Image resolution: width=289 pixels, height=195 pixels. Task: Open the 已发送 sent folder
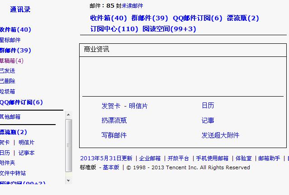[7, 71]
